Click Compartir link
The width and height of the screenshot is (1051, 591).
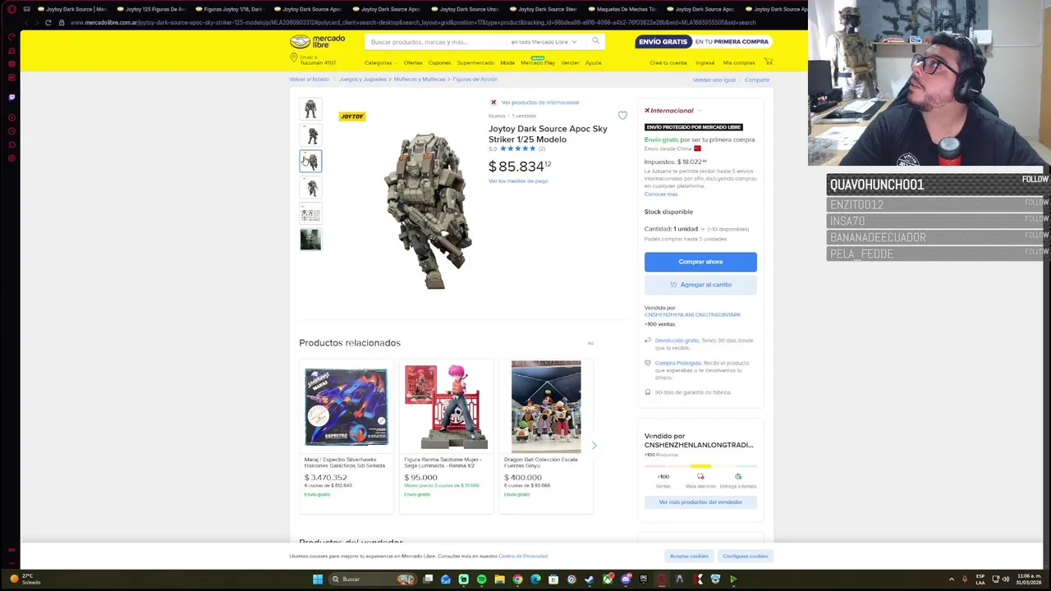point(757,80)
